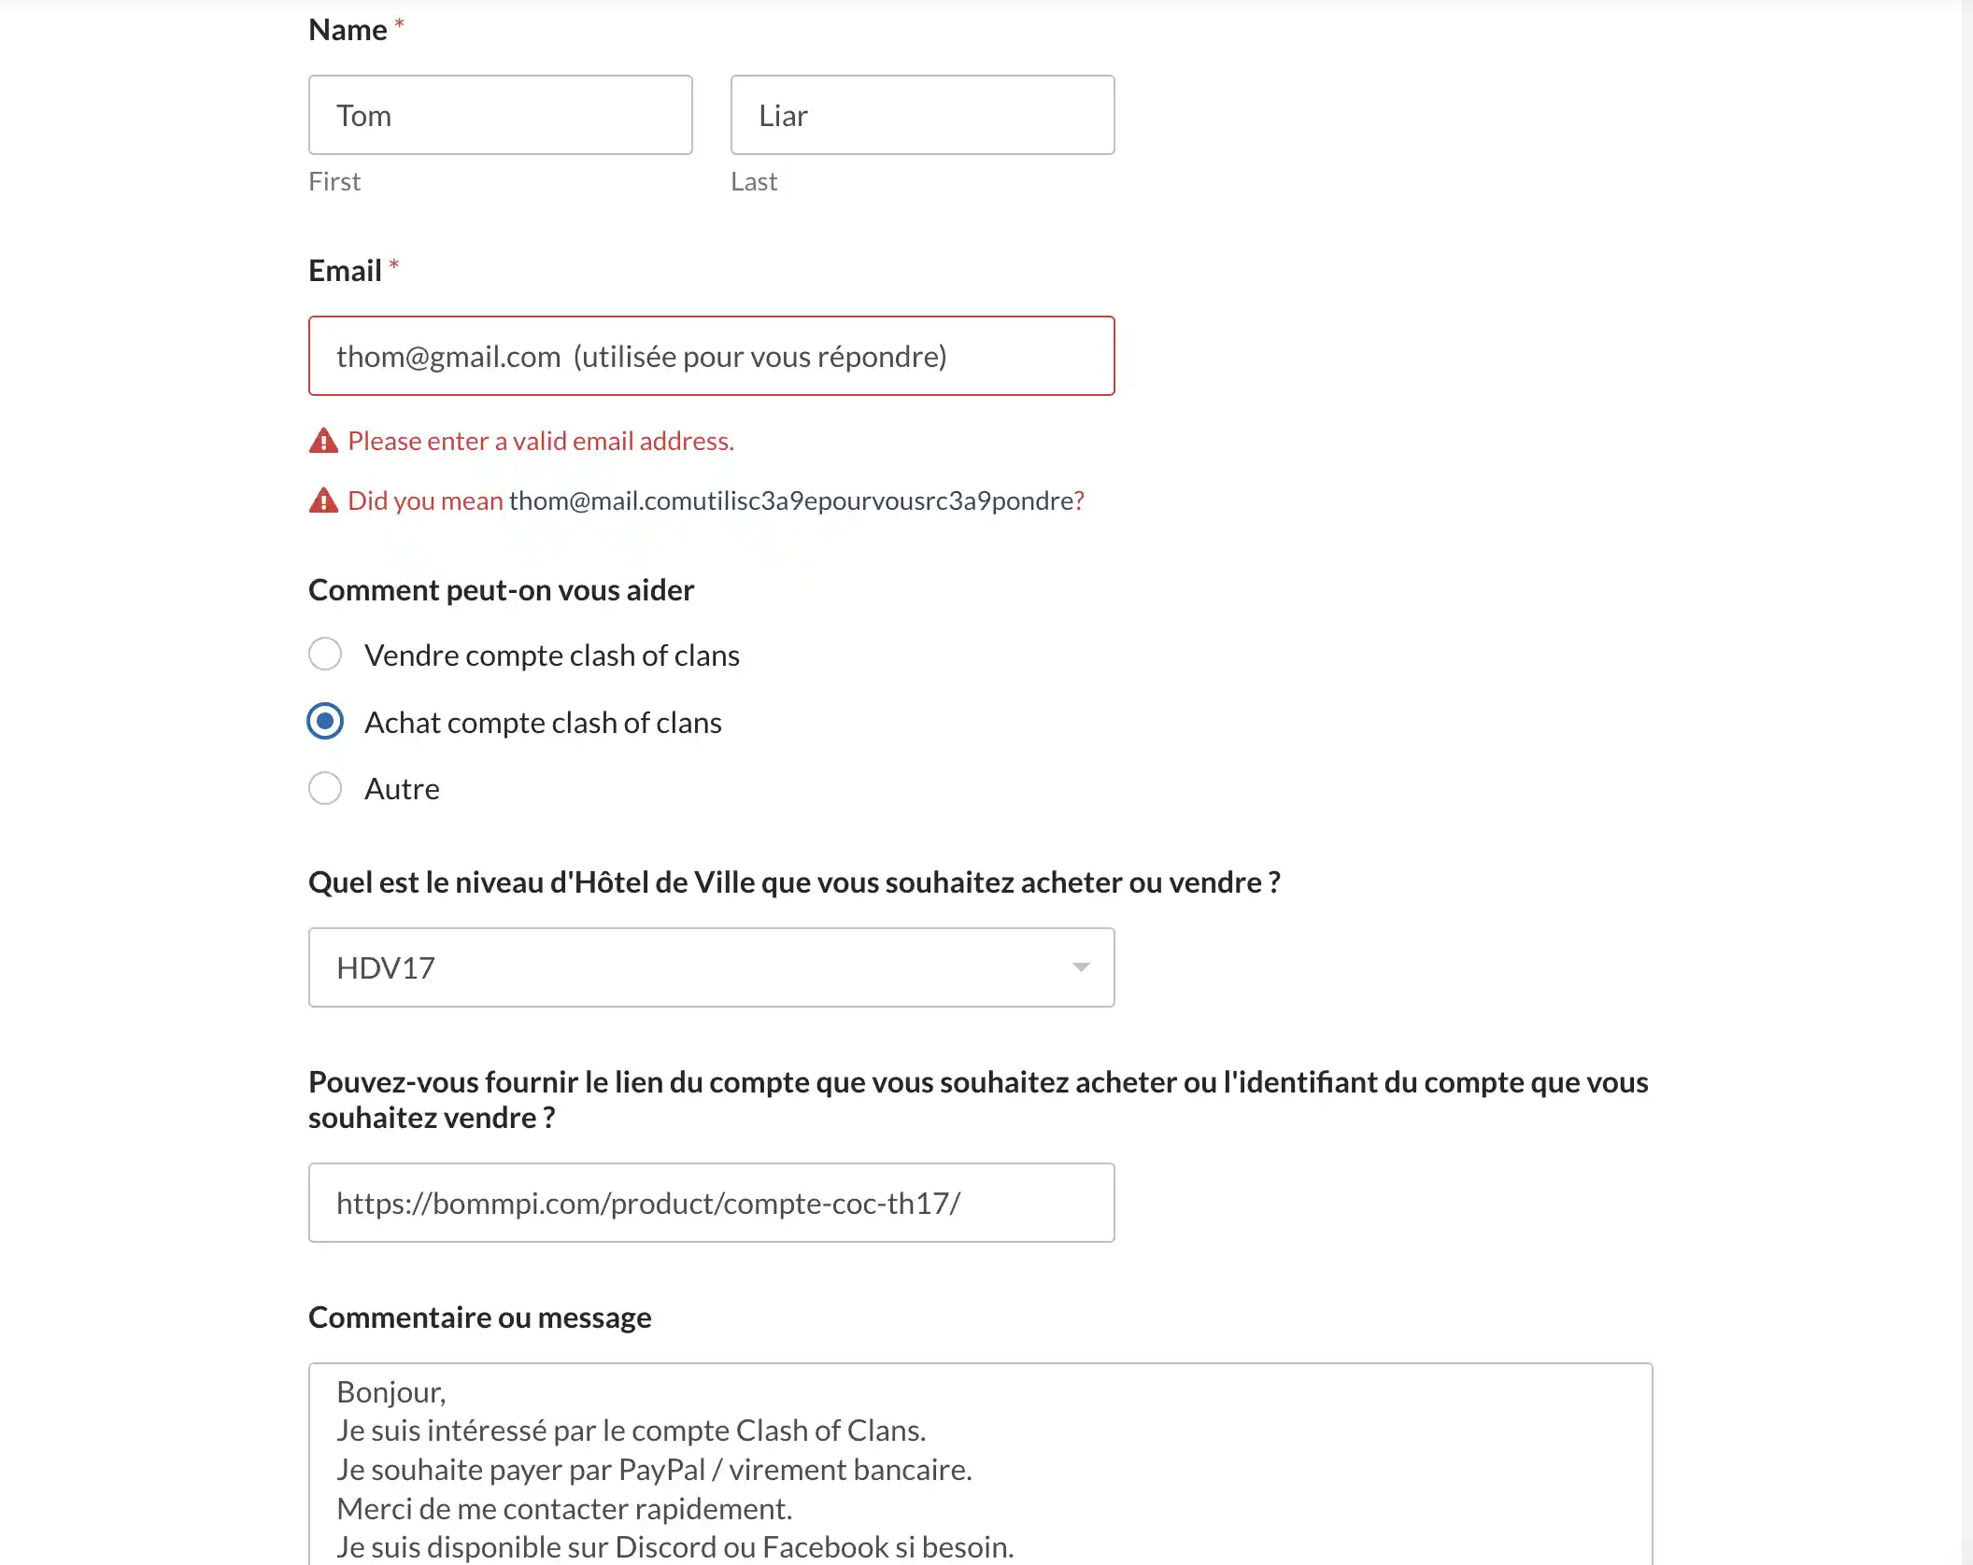Click the Vendre compte clash of clans label
1973x1565 pixels.
[x=552, y=655]
